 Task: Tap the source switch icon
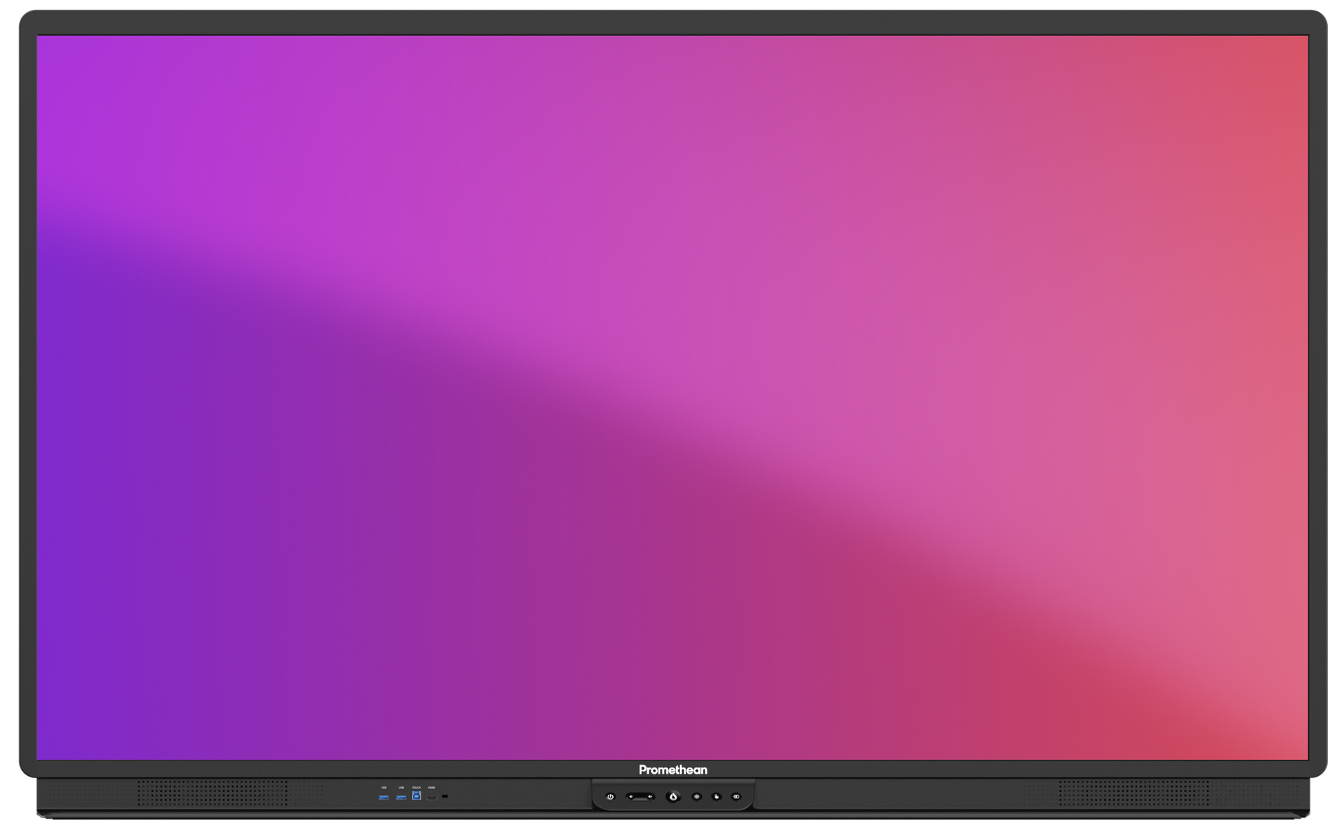click(x=736, y=797)
